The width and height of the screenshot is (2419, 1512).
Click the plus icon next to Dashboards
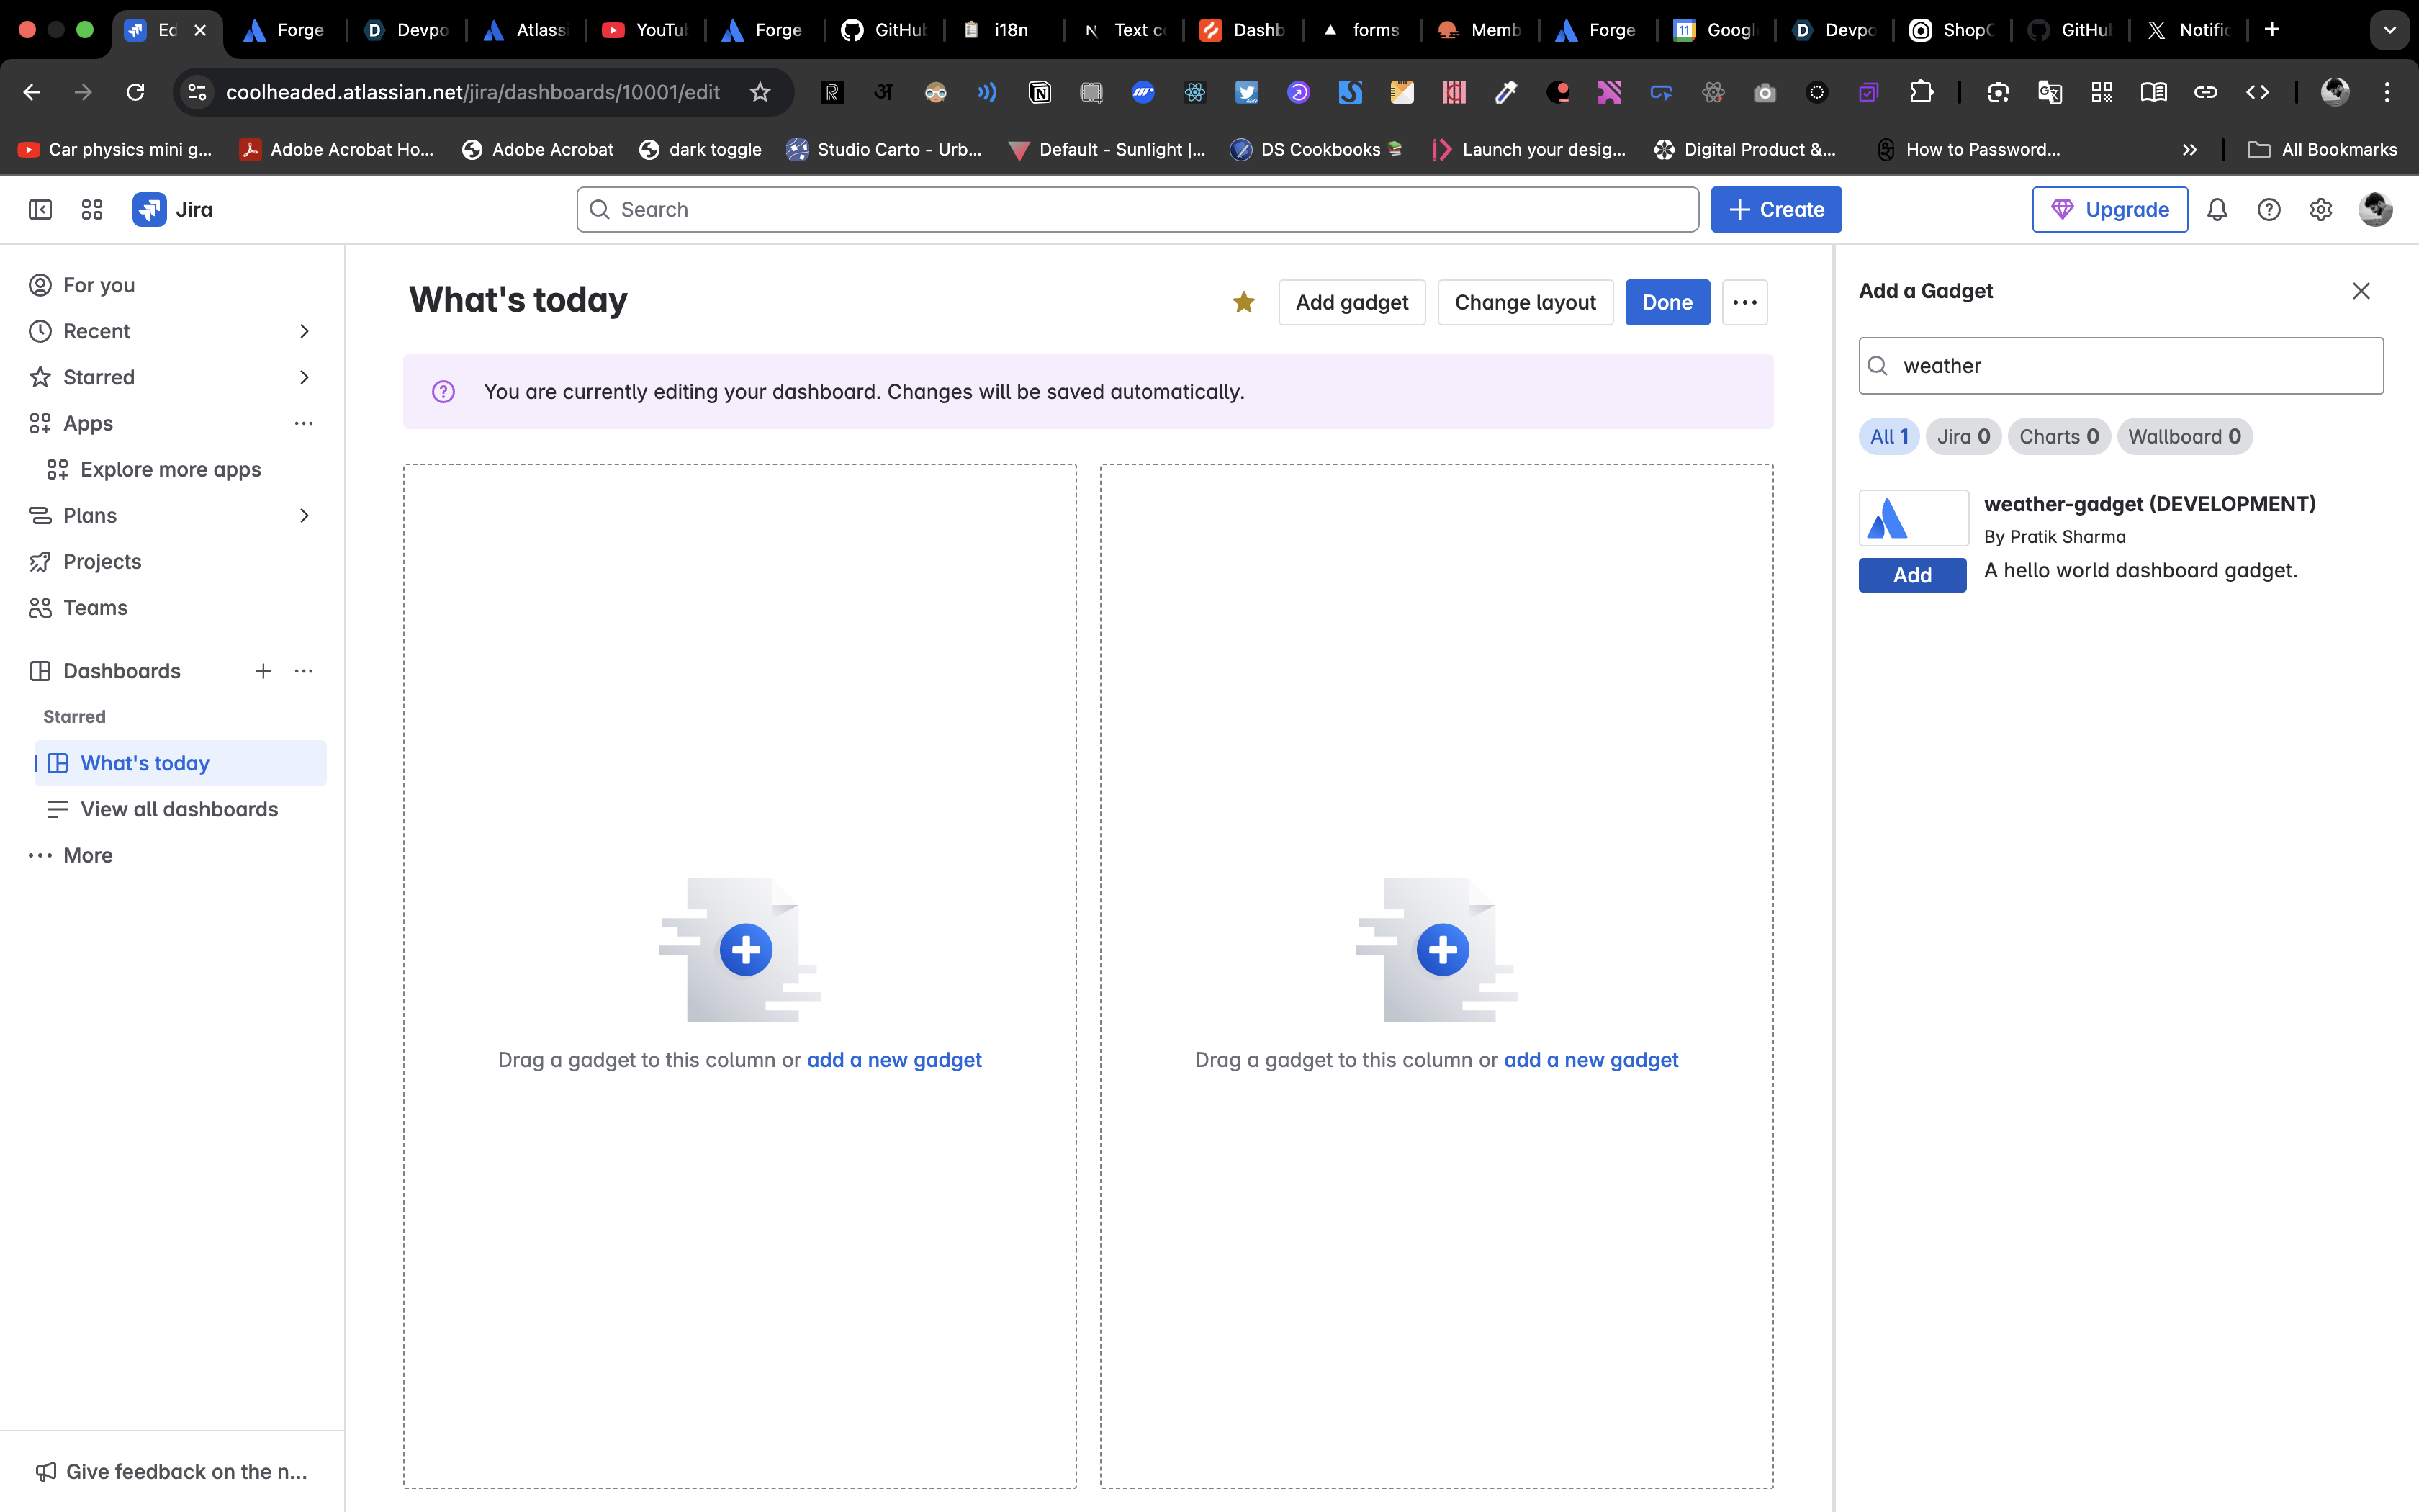click(x=263, y=671)
